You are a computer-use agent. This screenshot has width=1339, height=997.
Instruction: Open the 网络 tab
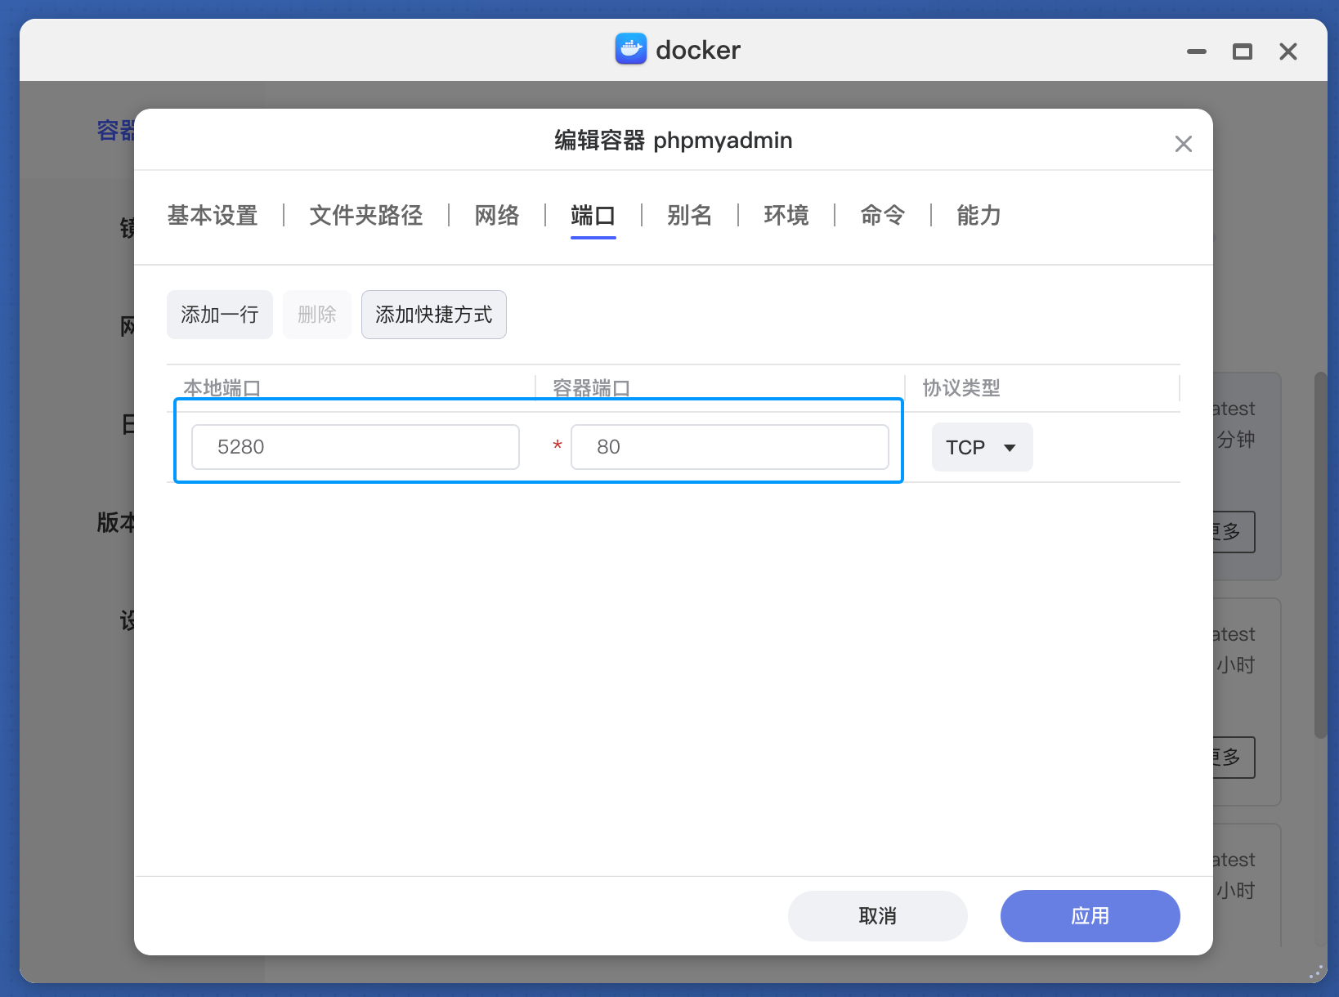pos(497,216)
